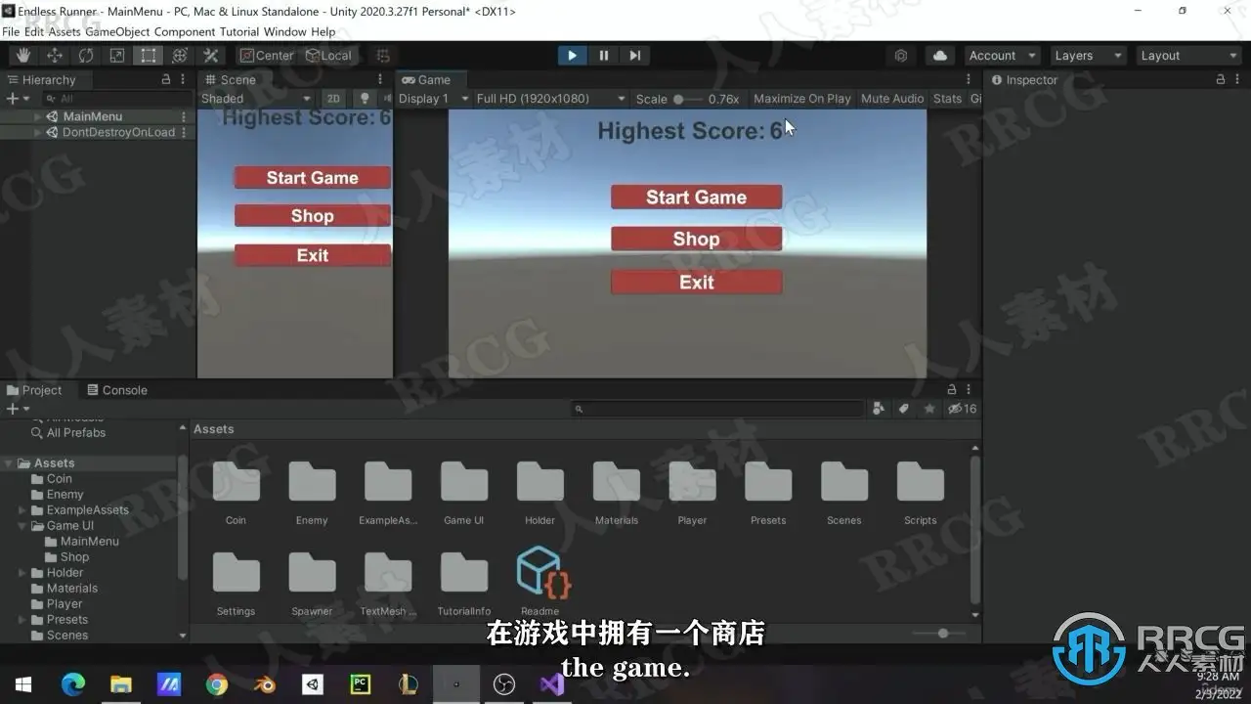Open Game panel three-dot menu
Image resolution: width=1251 pixels, height=704 pixels.
tap(969, 80)
